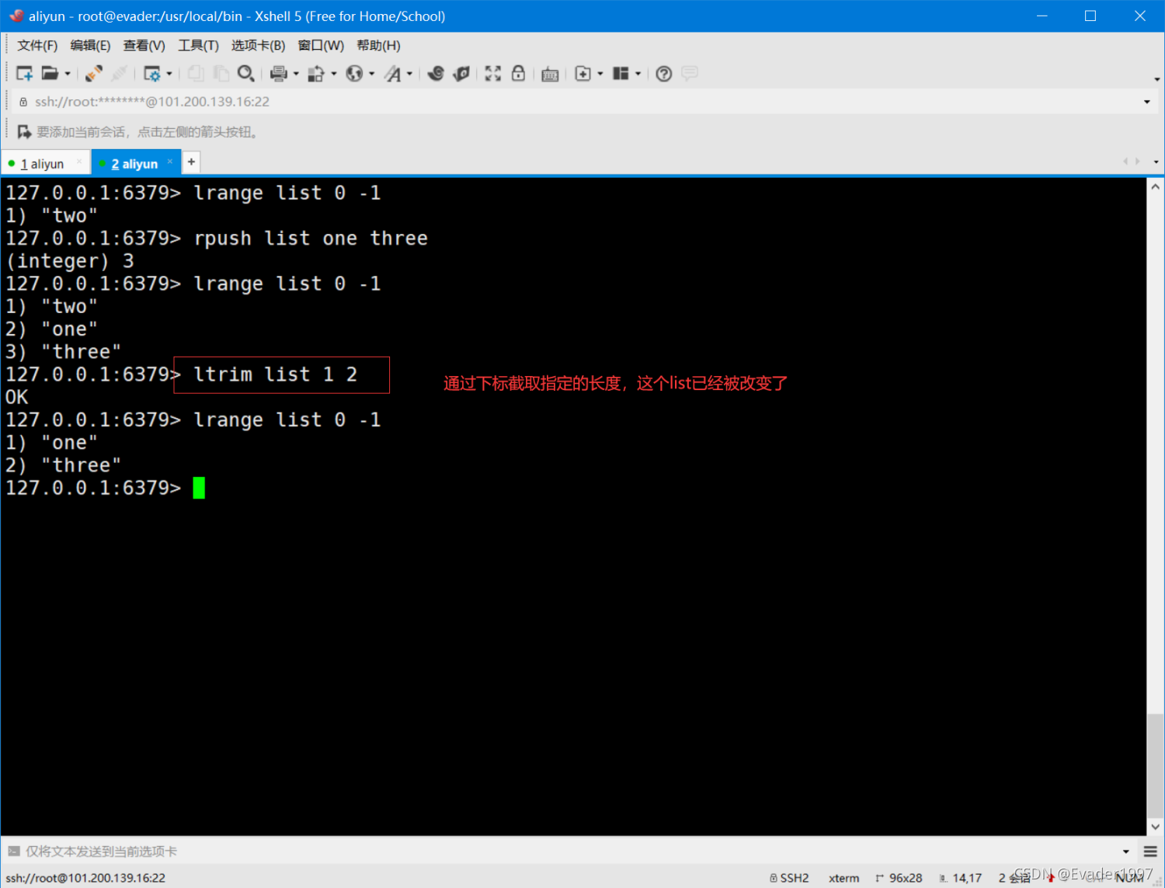Click the Disconnect plug icon
This screenshot has height=888, width=1165.
94,74
